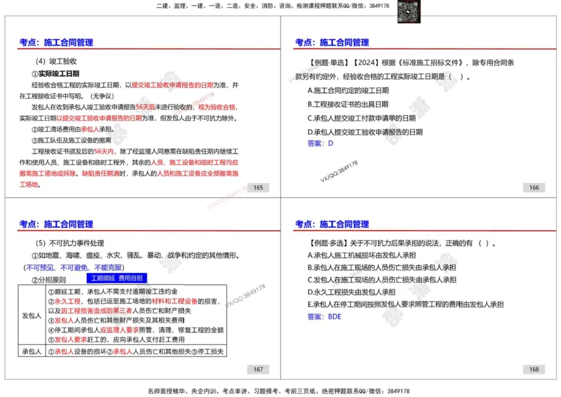The height and width of the screenshot is (397, 561).
Task: Click the red 视为验收合格 phrase
Action: 217,107
